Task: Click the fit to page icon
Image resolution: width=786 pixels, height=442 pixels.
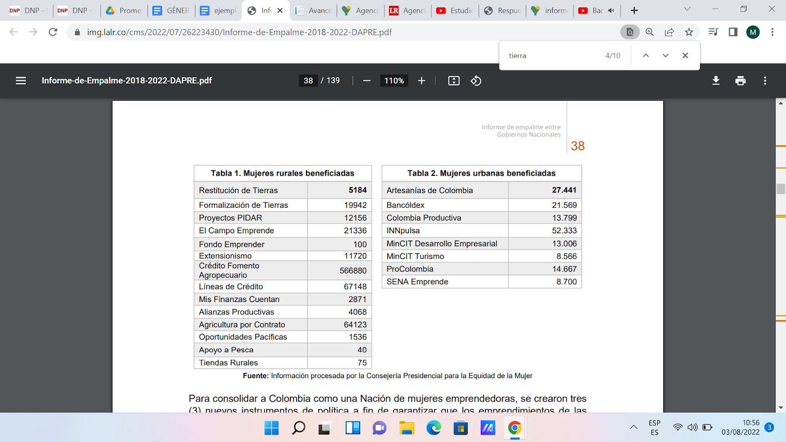Action: tap(454, 81)
